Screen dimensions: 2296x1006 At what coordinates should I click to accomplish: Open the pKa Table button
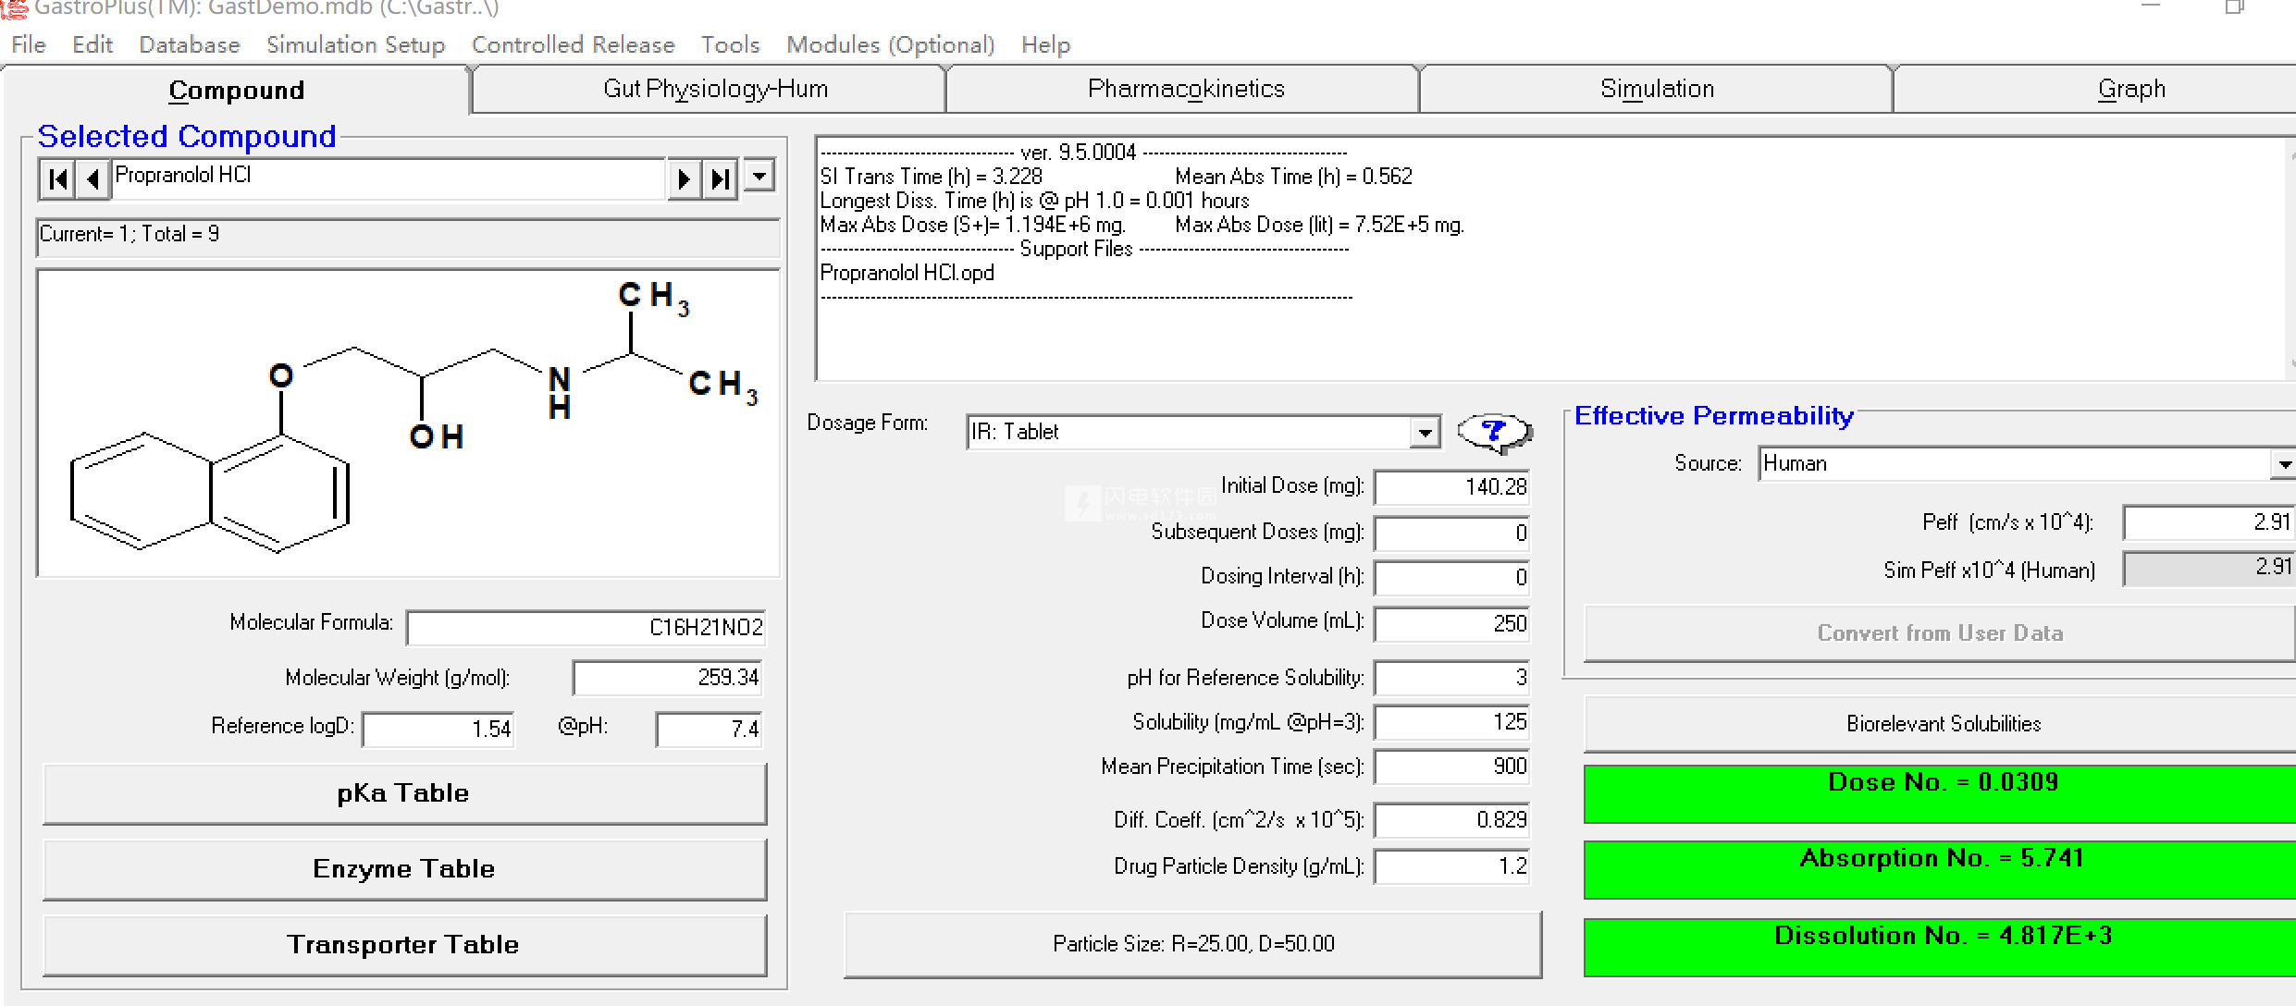pyautogui.click(x=404, y=793)
